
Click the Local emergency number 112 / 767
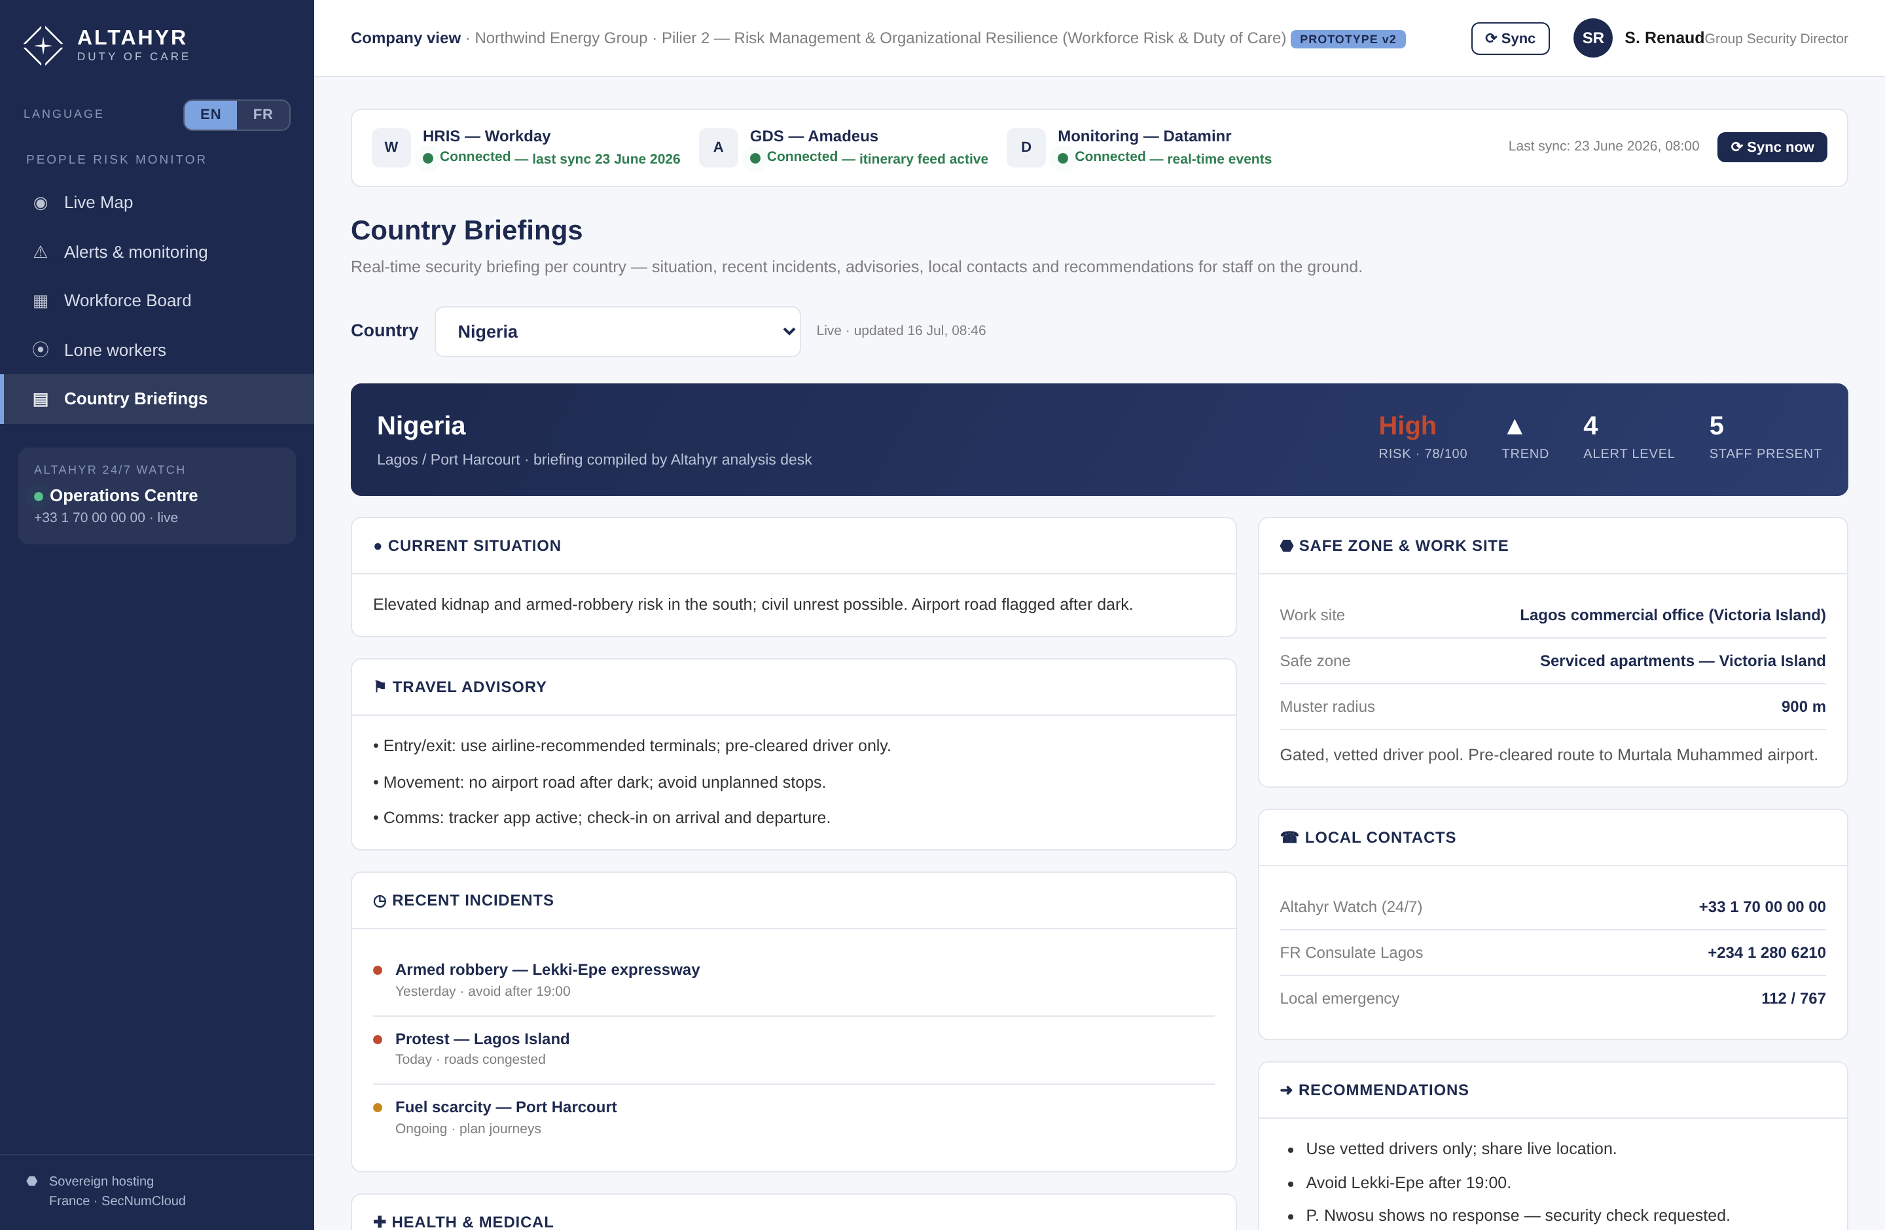coord(1793,999)
